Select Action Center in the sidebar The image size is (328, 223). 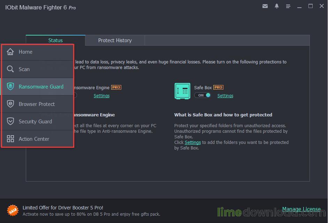tap(38, 139)
